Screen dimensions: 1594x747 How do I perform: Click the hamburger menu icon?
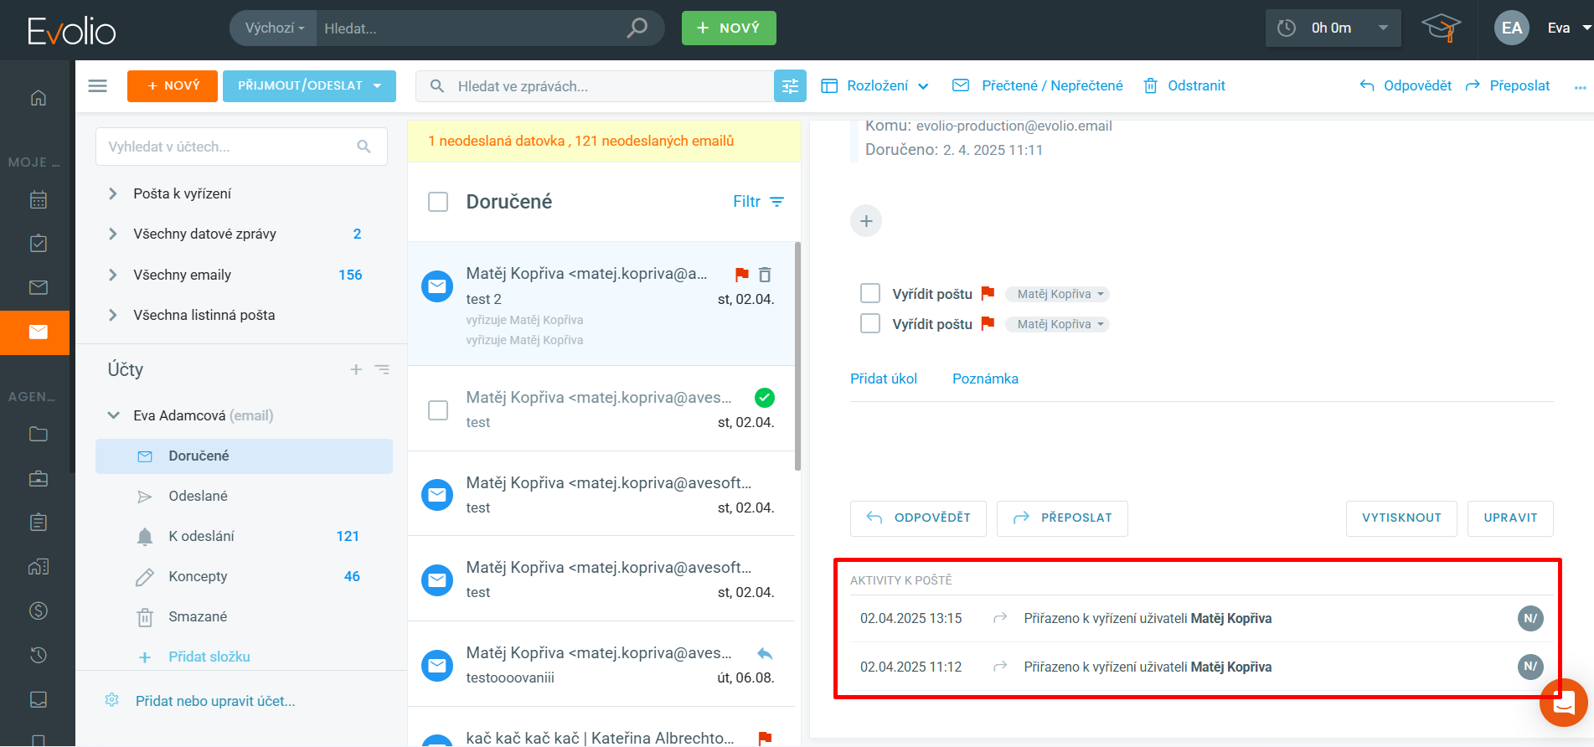[x=98, y=86]
